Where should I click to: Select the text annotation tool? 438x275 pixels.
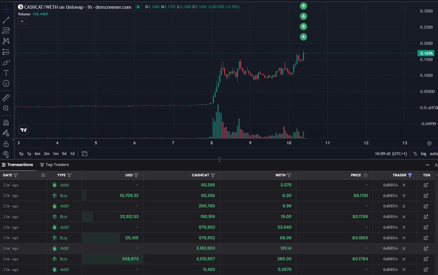click(x=6, y=73)
